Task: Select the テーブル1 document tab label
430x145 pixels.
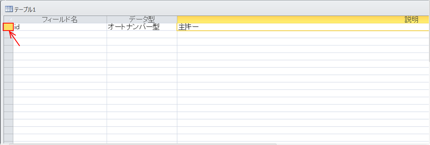Action: (25, 9)
